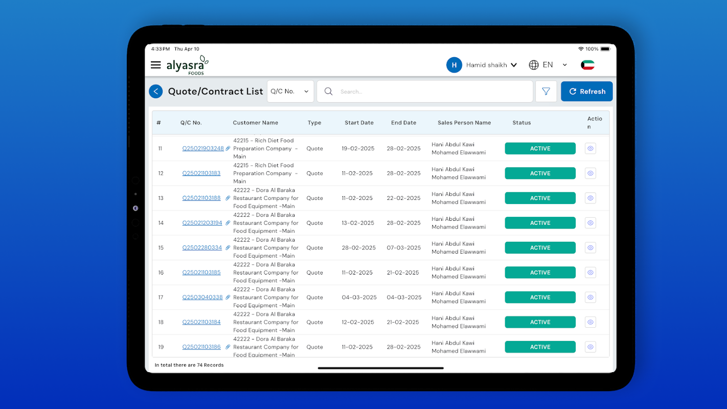Open quote Q2502280334 link
727x409 pixels.
[x=202, y=248]
